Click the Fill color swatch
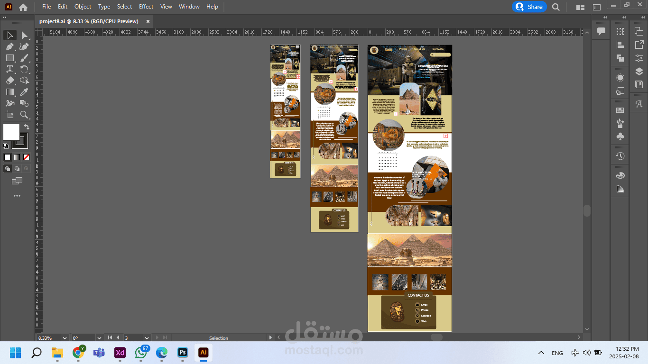 (x=11, y=132)
